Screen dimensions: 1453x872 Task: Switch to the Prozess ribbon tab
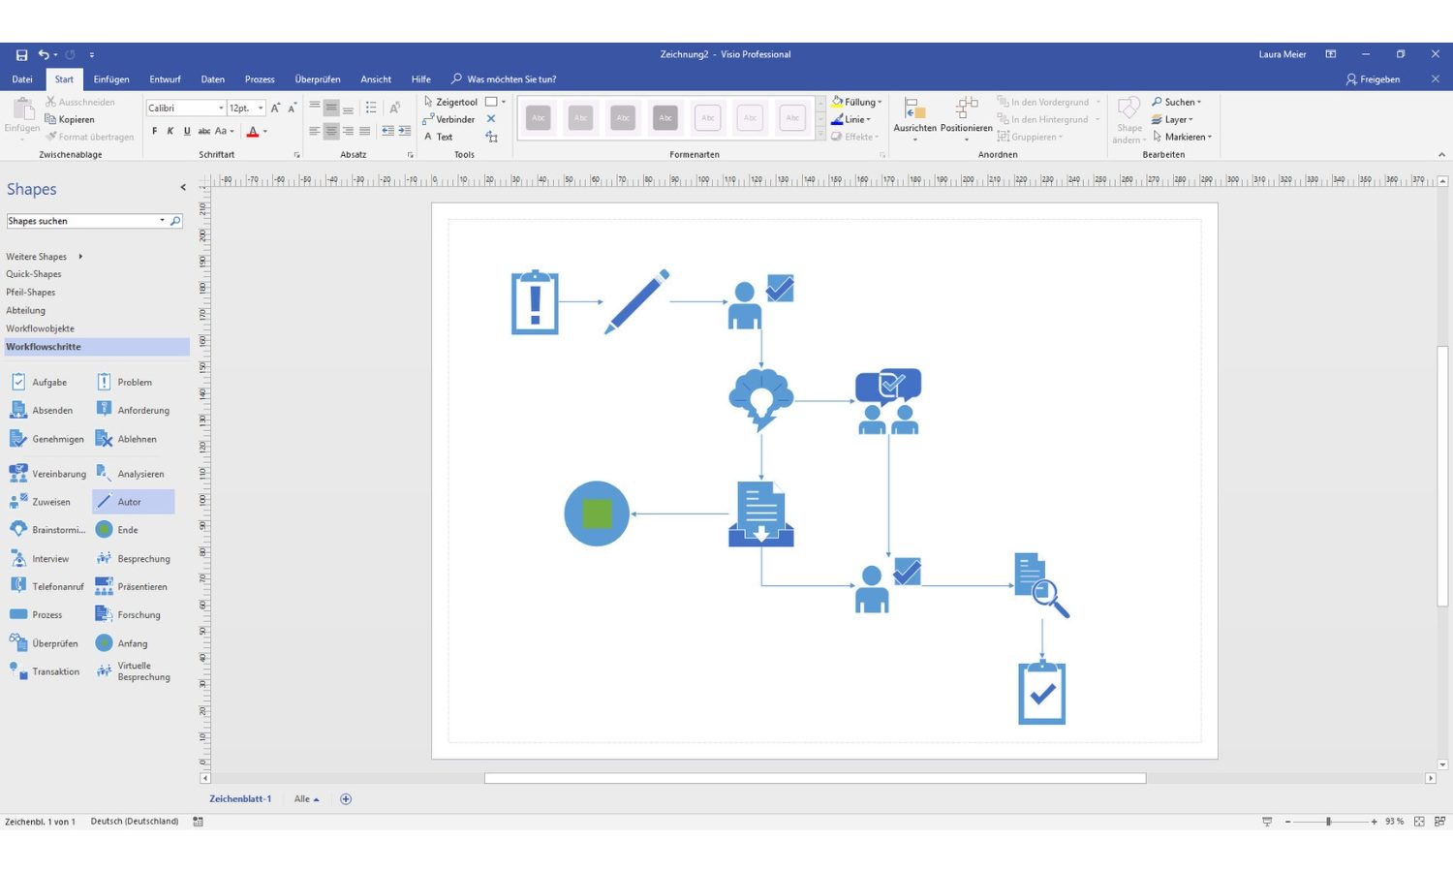coord(260,79)
